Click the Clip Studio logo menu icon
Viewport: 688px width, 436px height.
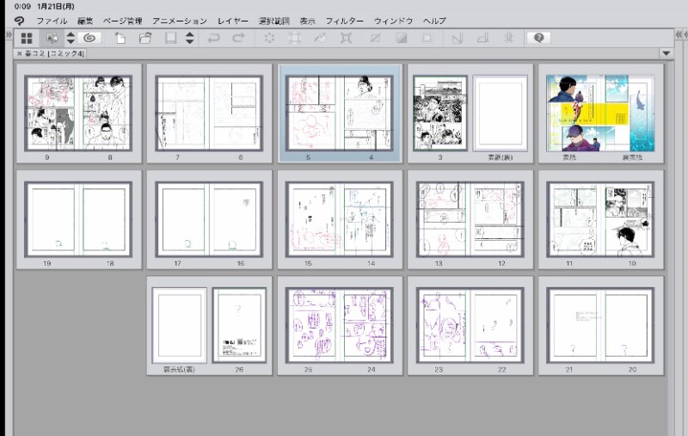pos(19,21)
